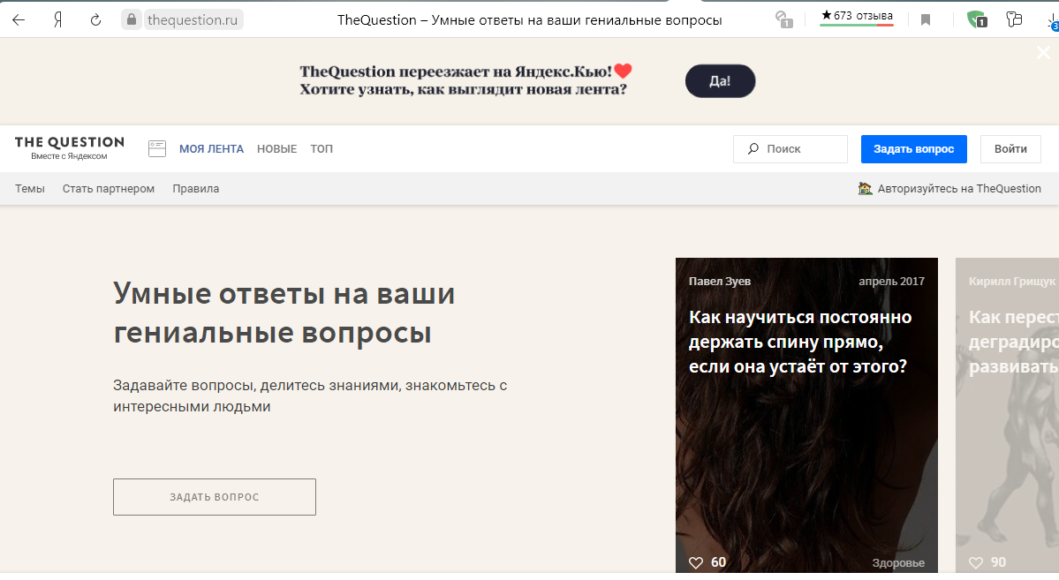Screen dimensions: 1059x580
Task: Open the Темы menu link
Action: pos(30,188)
